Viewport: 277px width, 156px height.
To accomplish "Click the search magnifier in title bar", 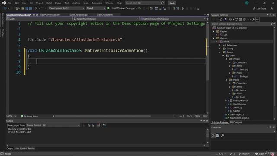I will tap(162, 3).
